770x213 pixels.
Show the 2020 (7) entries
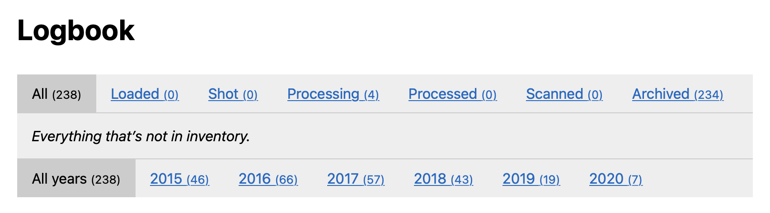[x=615, y=179]
